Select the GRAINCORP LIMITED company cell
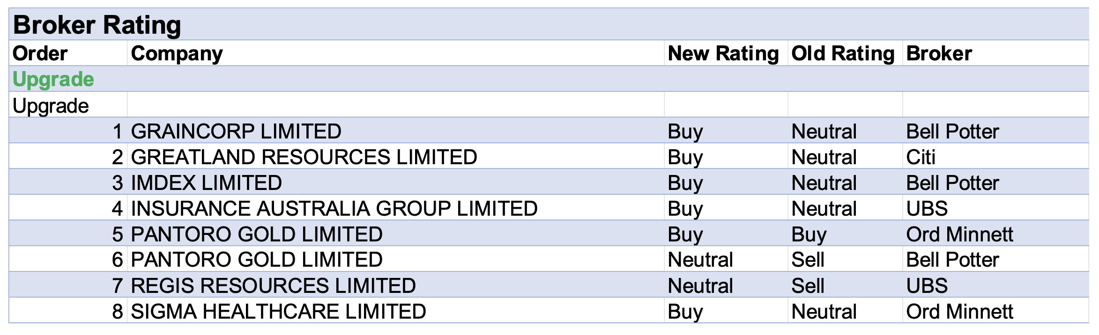The width and height of the screenshot is (1099, 335). [236, 131]
